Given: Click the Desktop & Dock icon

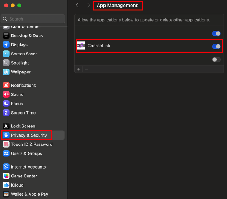Looking at the screenshot, I should (6, 36).
